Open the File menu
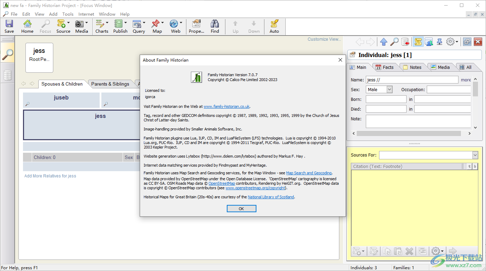The width and height of the screenshot is (486, 271). pyautogui.click(x=14, y=14)
